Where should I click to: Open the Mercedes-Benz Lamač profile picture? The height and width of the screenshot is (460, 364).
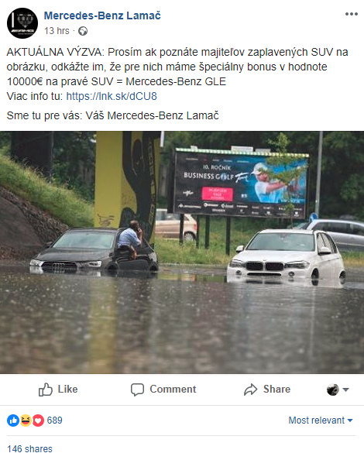tap(22, 23)
